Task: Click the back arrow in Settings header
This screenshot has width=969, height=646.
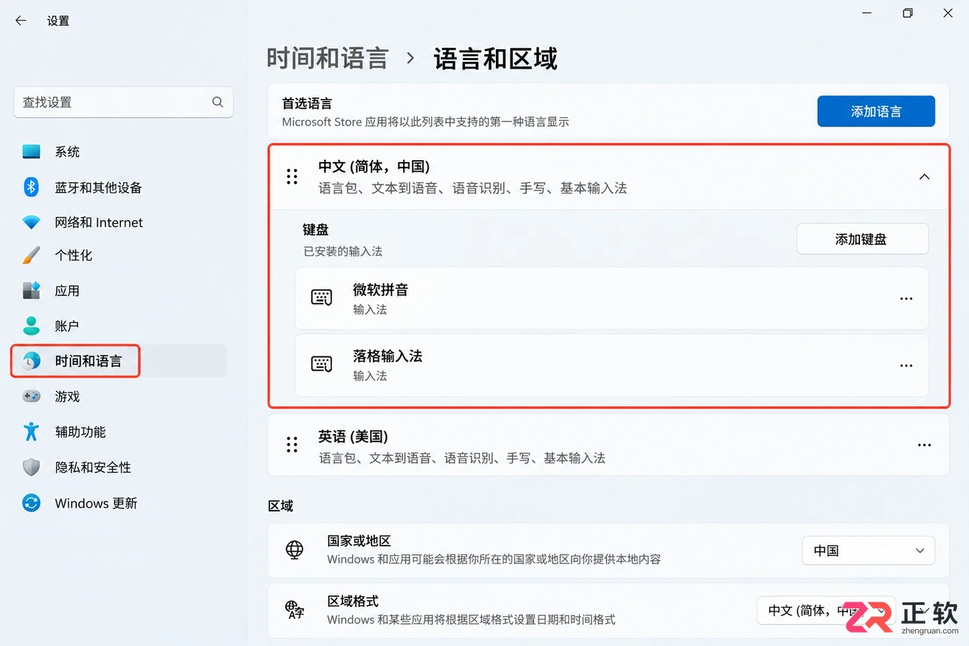Action: pyautogui.click(x=21, y=21)
